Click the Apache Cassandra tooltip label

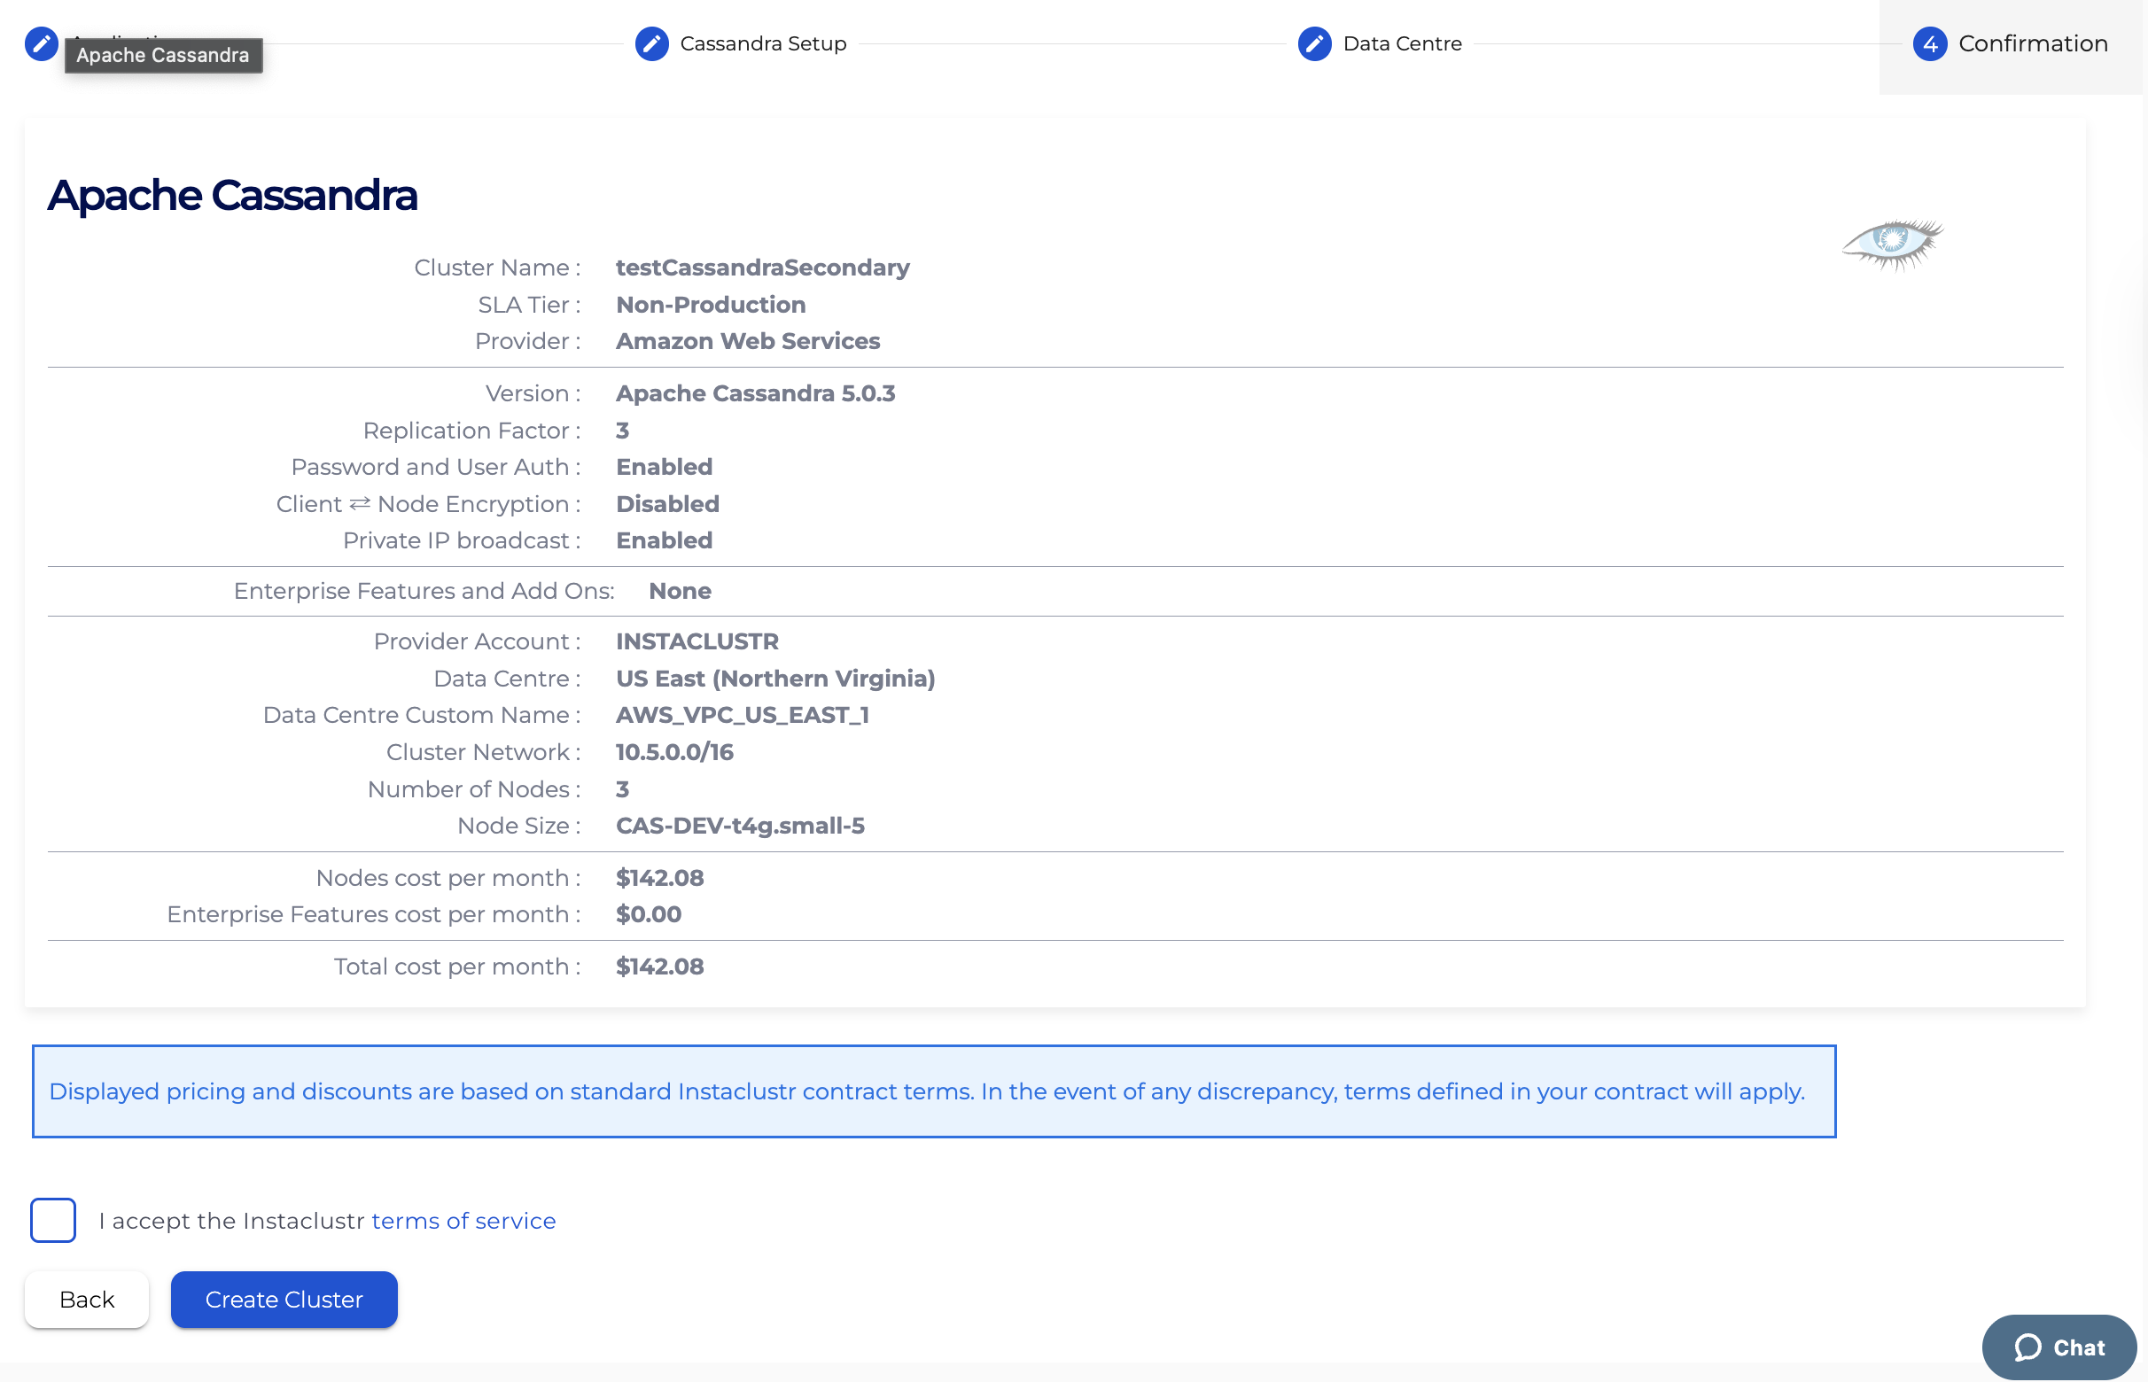tap(162, 56)
